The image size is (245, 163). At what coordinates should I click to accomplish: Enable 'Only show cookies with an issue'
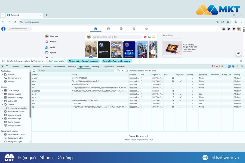(x=126, y=70)
